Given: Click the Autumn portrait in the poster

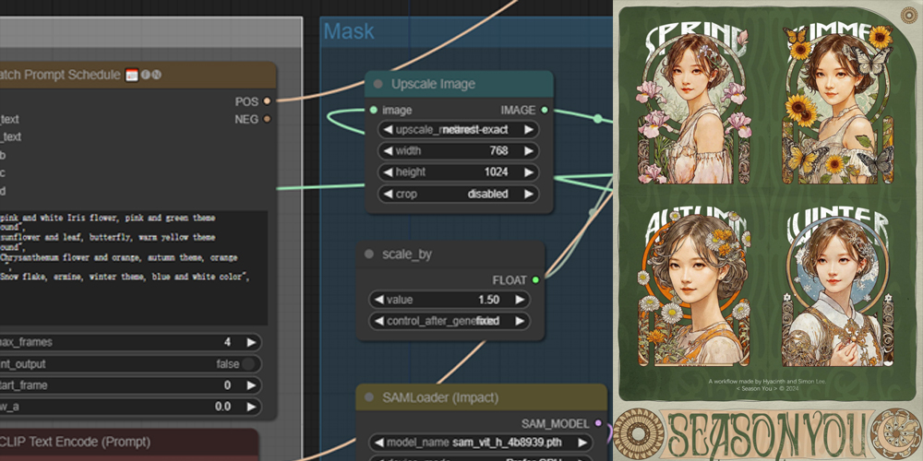Looking at the screenshot, I should pos(693,289).
